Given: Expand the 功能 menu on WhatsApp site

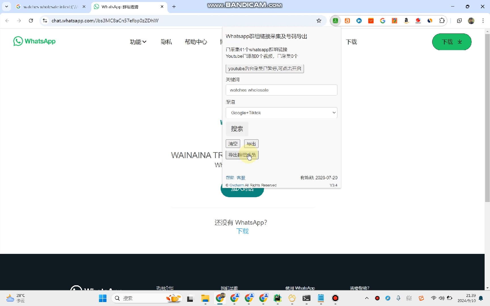Looking at the screenshot, I should click(138, 42).
